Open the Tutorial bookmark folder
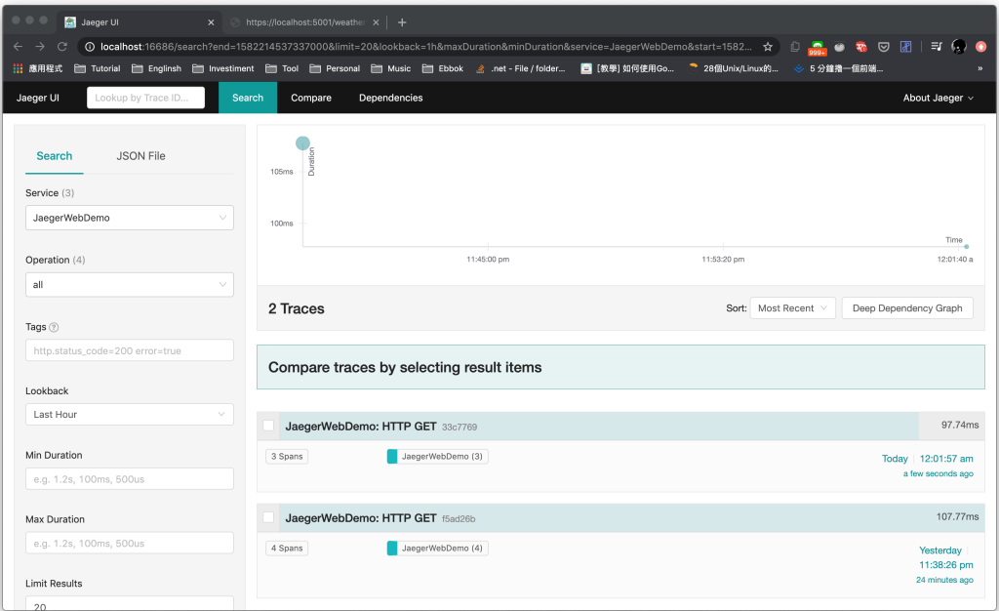Image resolution: width=999 pixels, height=611 pixels. [x=98, y=68]
